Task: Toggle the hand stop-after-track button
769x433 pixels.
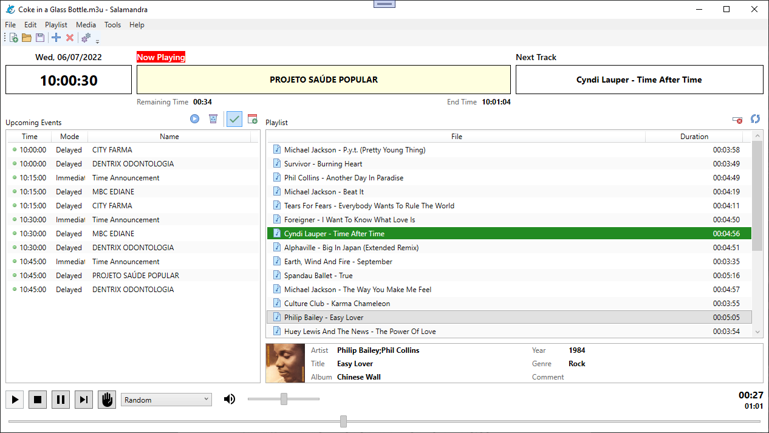Action: (x=107, y=400)
